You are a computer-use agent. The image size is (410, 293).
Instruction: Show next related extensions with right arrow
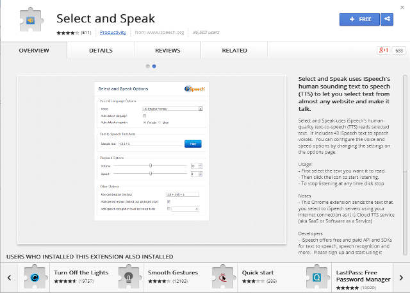[401, 278]
